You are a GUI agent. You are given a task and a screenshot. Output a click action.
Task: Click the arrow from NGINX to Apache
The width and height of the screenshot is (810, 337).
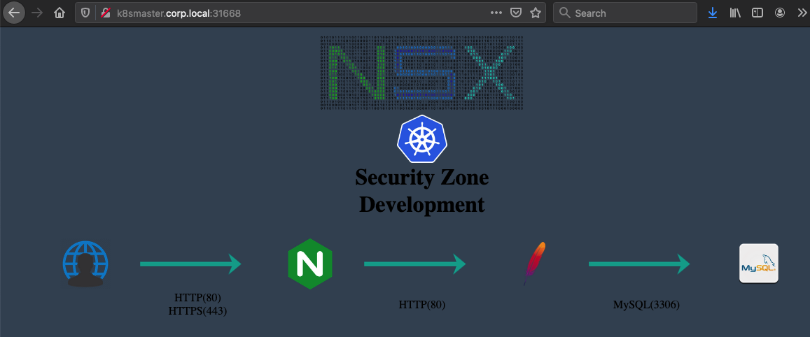[x=415, y=264]
